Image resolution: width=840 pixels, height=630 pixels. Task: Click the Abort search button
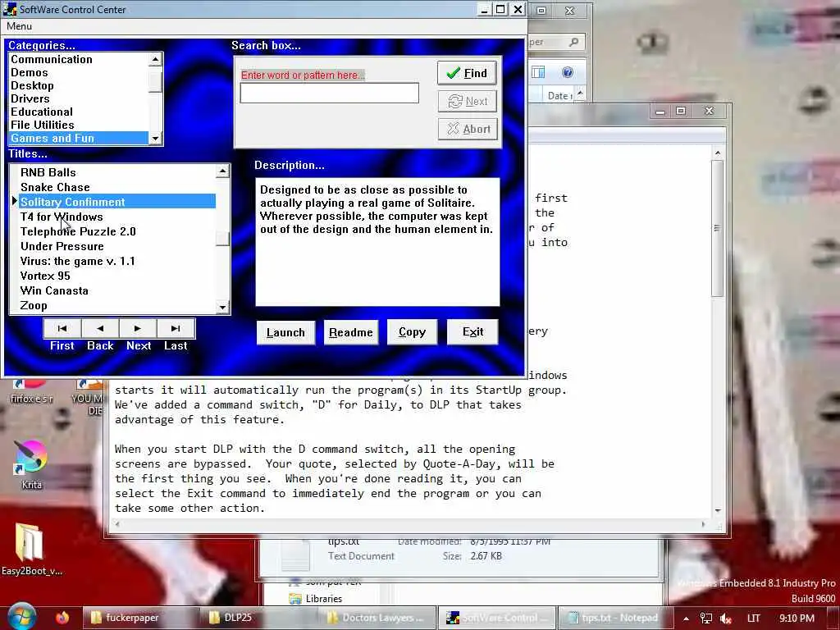click(x=467, y=129)
